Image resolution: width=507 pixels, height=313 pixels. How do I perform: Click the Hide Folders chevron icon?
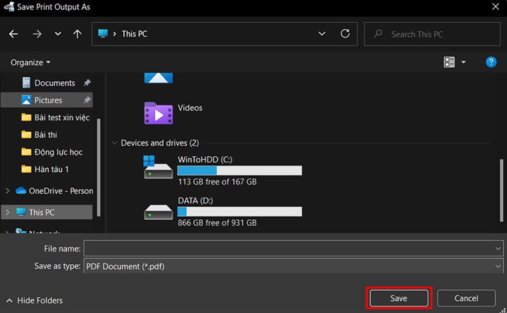pos(10,301)
